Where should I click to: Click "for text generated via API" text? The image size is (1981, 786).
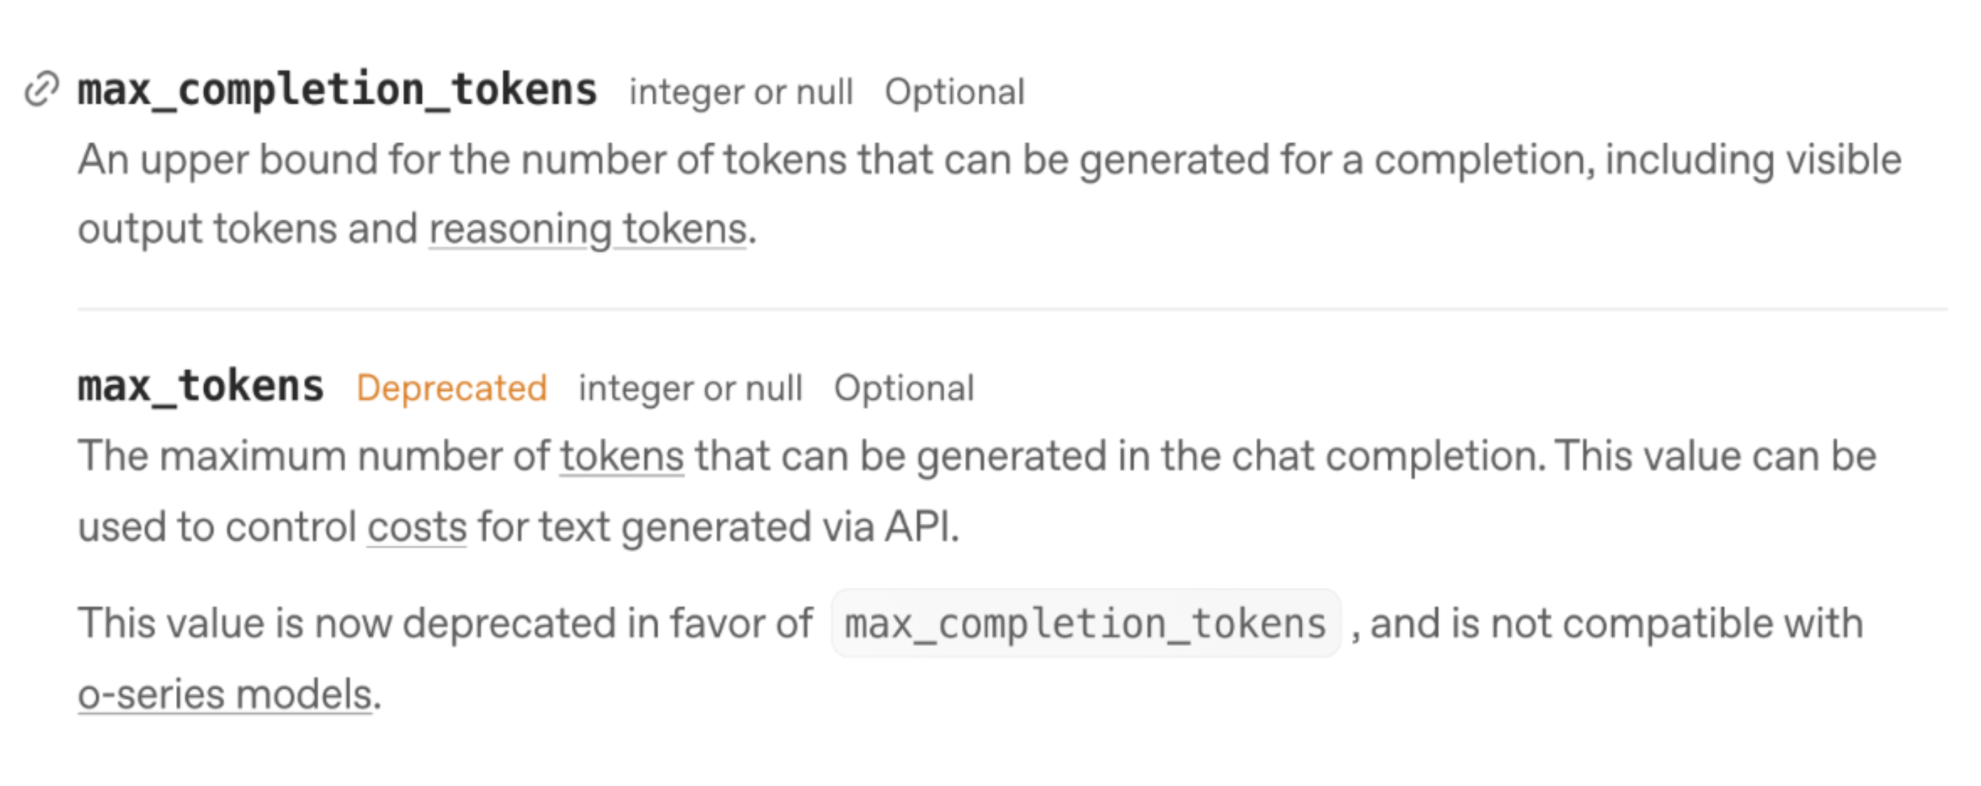(x=716, y=527)
